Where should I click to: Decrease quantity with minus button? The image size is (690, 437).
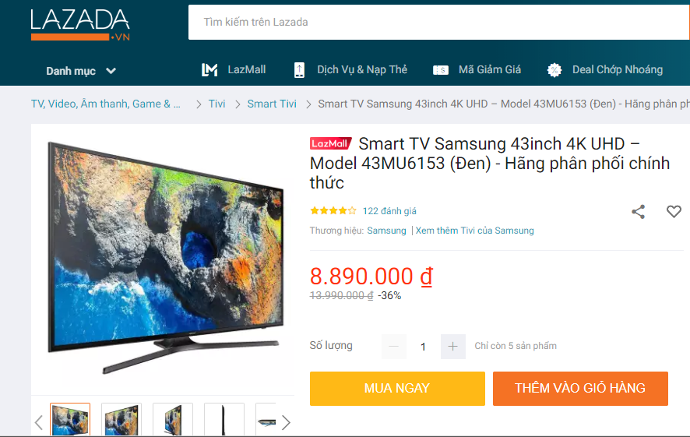(394, 347)
